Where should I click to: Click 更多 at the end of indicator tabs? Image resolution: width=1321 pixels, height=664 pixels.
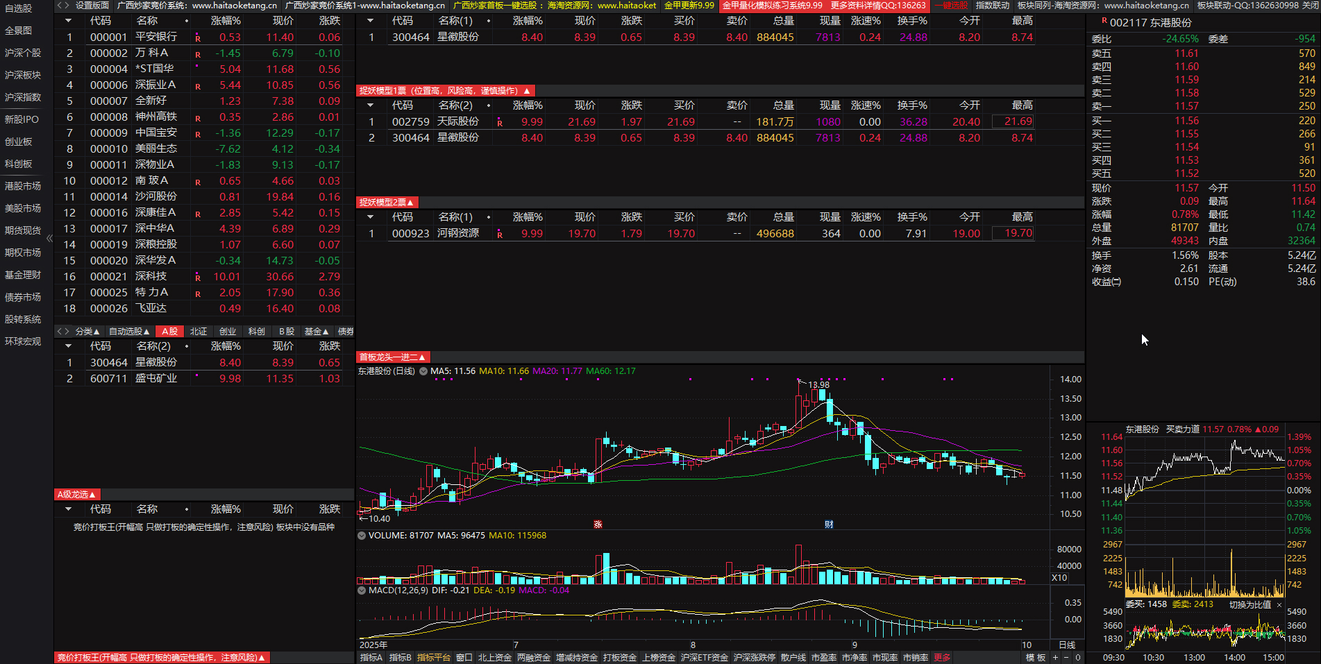tap(942, 657)
